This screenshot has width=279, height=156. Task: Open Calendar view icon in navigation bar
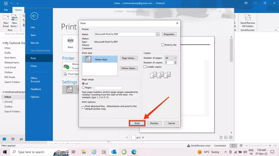click(x=13, y=139)
